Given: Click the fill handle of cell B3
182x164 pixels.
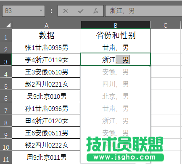Looking at the screenshot, I should (150, 66).
